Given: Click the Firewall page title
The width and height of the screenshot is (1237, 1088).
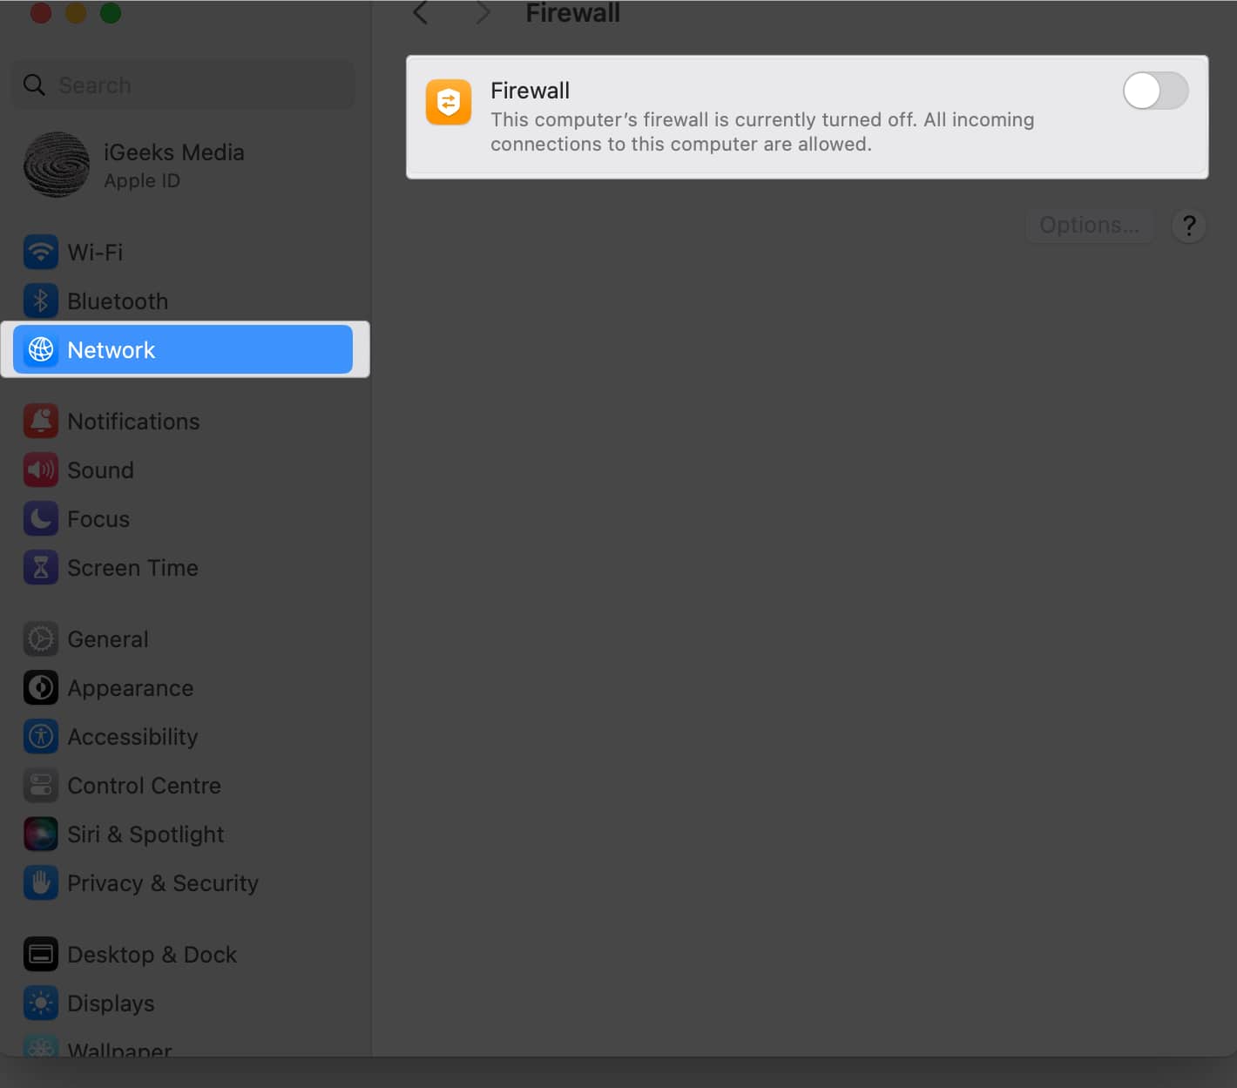Looking at the screenshot, I should tap(572, 12).
